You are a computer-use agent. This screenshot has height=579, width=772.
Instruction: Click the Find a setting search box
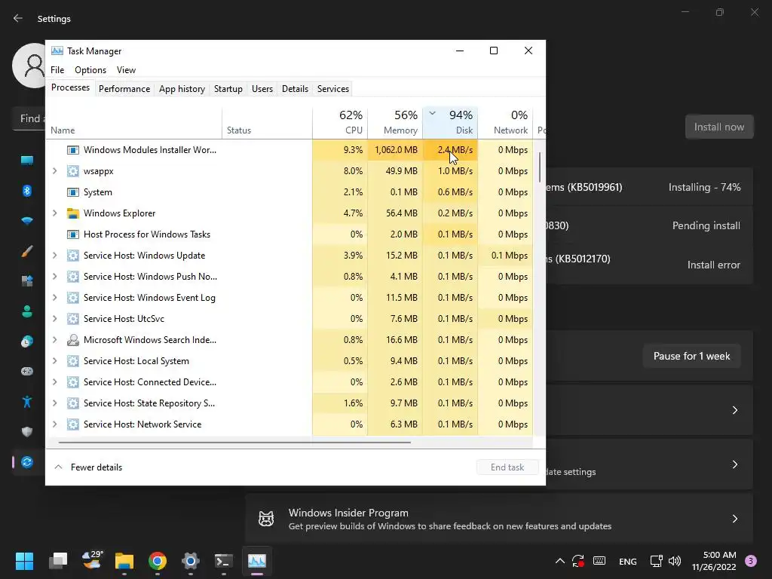[x=29, y=118]
